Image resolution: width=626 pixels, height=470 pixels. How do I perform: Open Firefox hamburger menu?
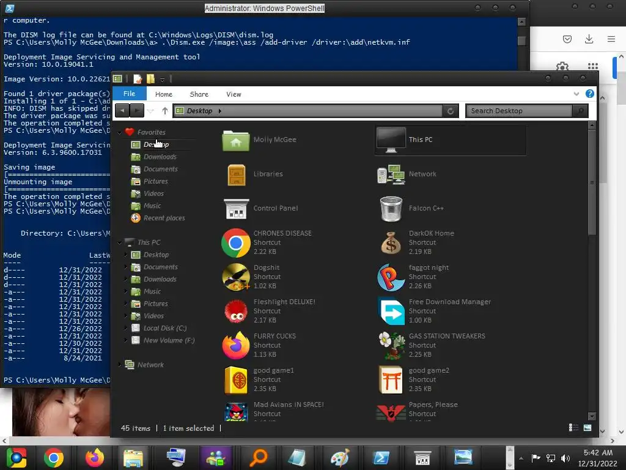pyautogui.click(x=611, y=39)
